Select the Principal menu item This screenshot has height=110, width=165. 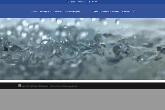33,11
